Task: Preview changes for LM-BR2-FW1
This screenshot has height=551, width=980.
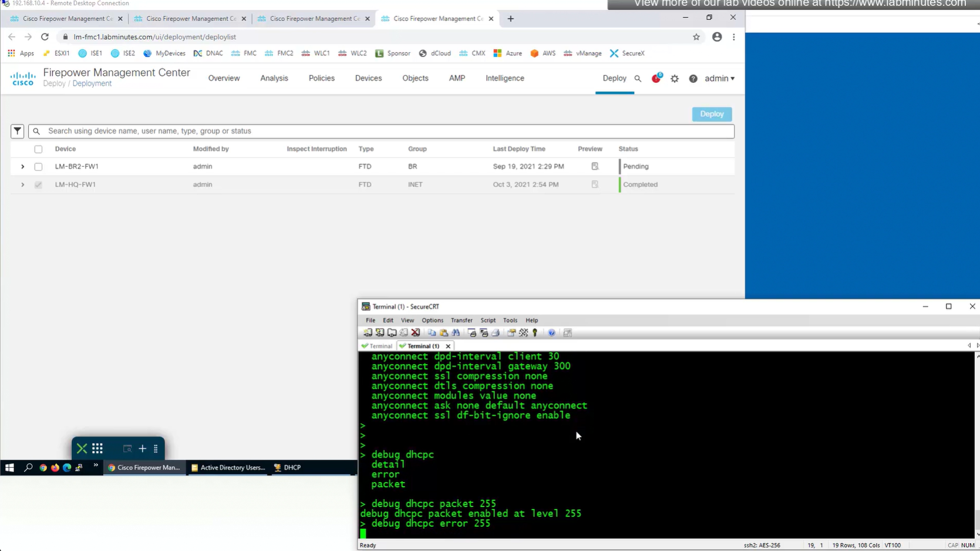Action: click(595, 166)
